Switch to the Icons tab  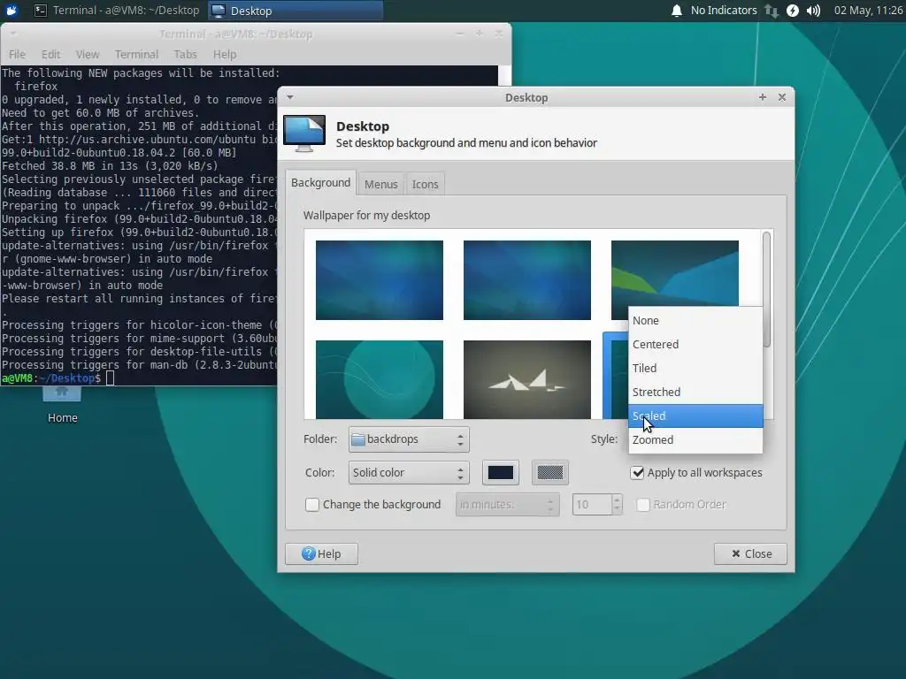[426, 184]
